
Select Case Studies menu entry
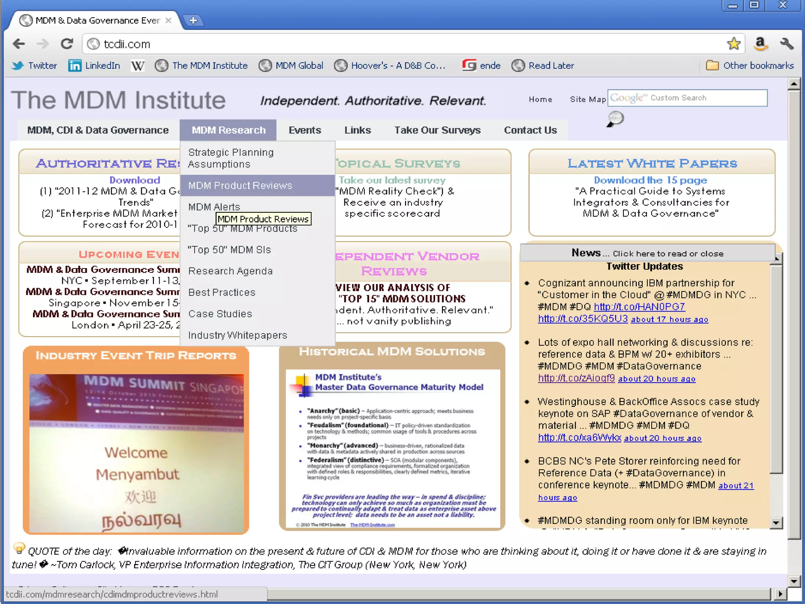(257, 314)
